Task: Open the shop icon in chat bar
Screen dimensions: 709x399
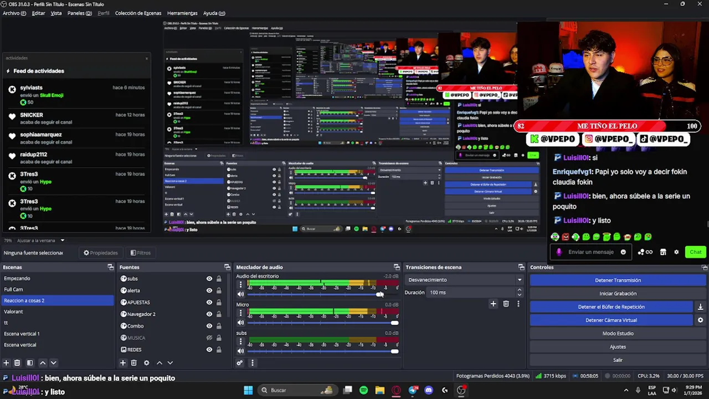Action: coord(663,252)
